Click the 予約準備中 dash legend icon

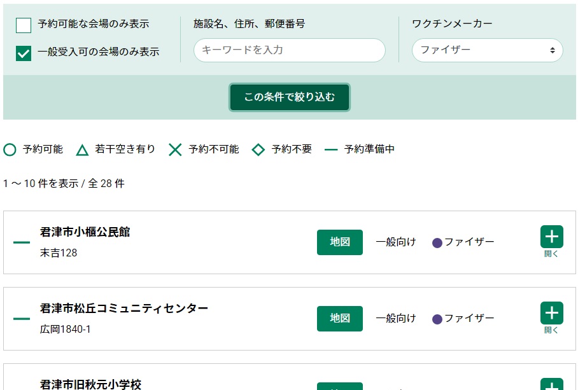point(331,150)
